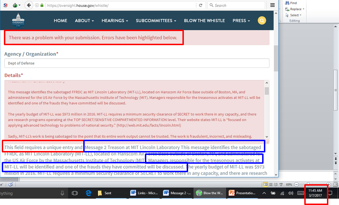
Task: Open the touch keyboard tray icon
Action: [300, 193]
